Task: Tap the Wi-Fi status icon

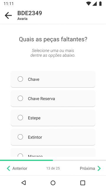Action: (x=89, y=4)
